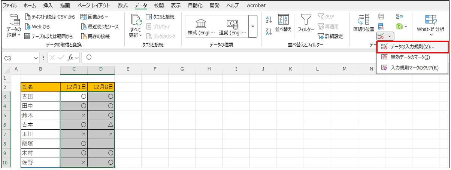Select the 通貨 currency data type

click(x=233, y=27)
